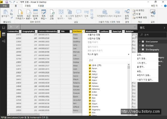Click the Enter Data table icon

(x=35, y=12)
